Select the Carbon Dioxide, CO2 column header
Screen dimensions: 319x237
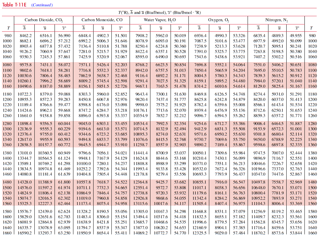click(x=43, y=20)
